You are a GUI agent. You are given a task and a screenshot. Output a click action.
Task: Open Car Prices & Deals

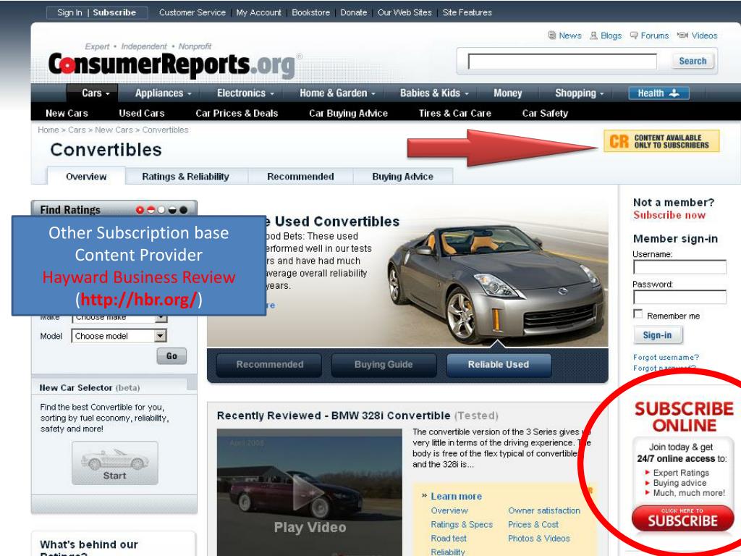pos(237,114)
